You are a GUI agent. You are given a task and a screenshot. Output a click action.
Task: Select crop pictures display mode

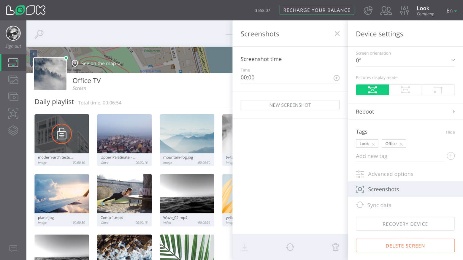click(x=438, y=90)
